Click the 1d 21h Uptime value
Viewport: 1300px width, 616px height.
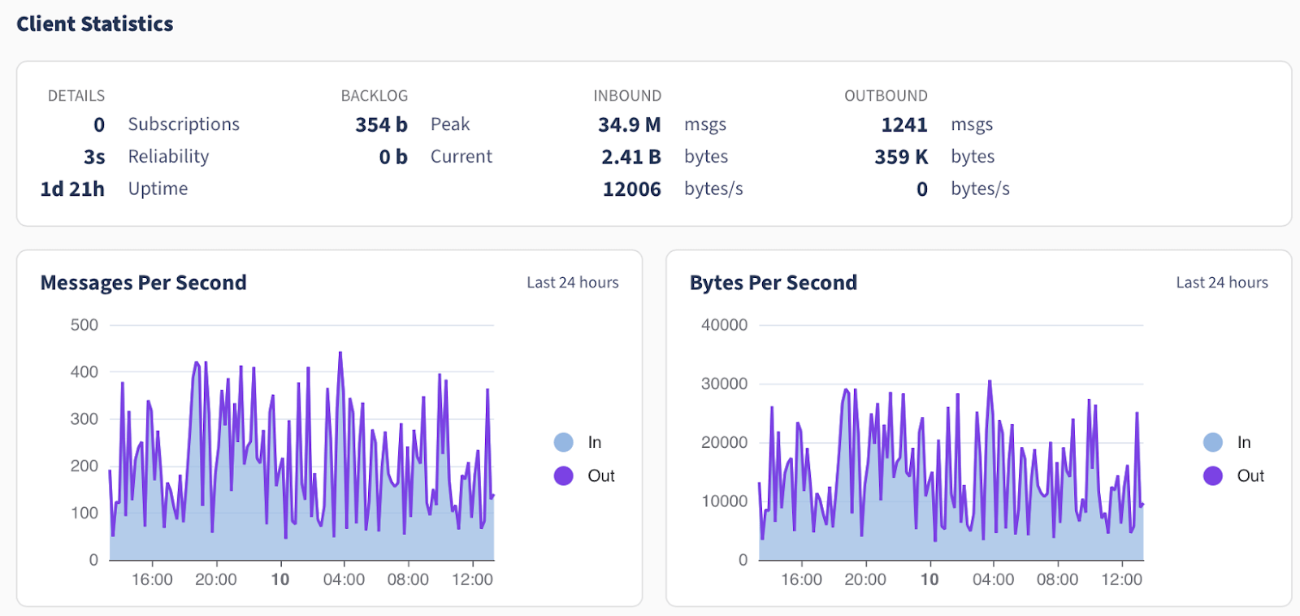click(72, 189)
